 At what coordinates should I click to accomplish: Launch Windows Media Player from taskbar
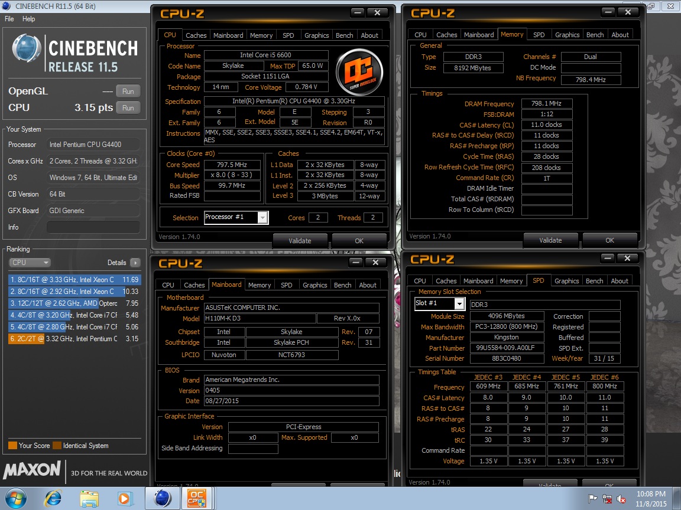pos(124,499)
